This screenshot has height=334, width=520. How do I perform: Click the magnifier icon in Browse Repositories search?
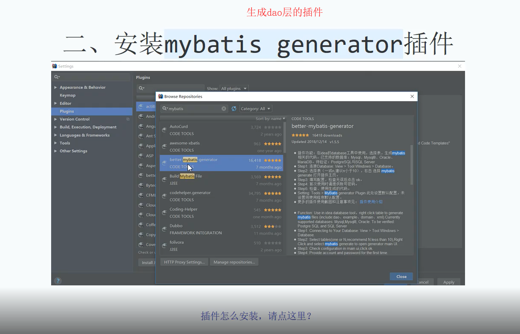165,109
